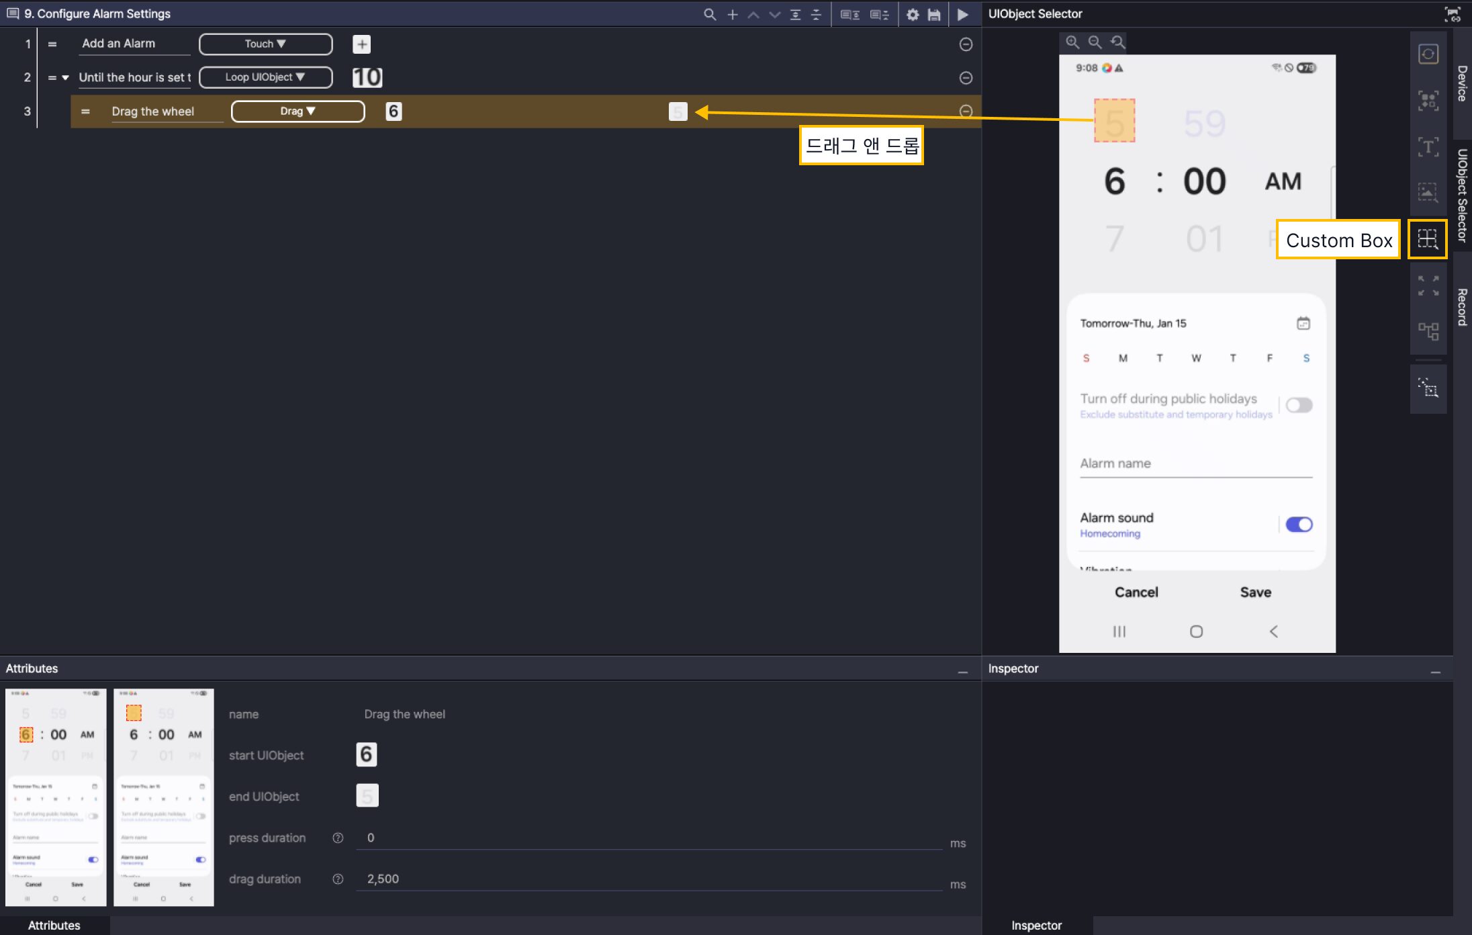Switch to the Device side tab
Viewport: 1472px width, 935px height.
tap(1462, 83)
